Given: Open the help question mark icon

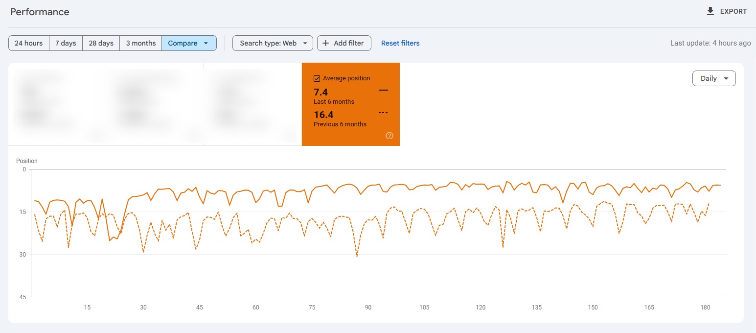Looking at the screenshot, I should point(389,136).
